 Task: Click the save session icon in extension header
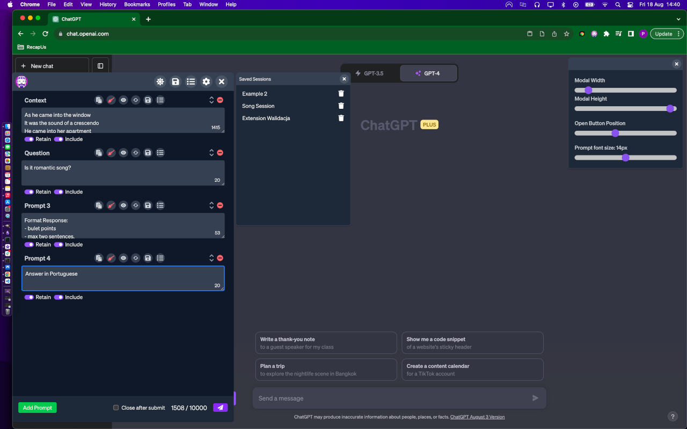176,82
